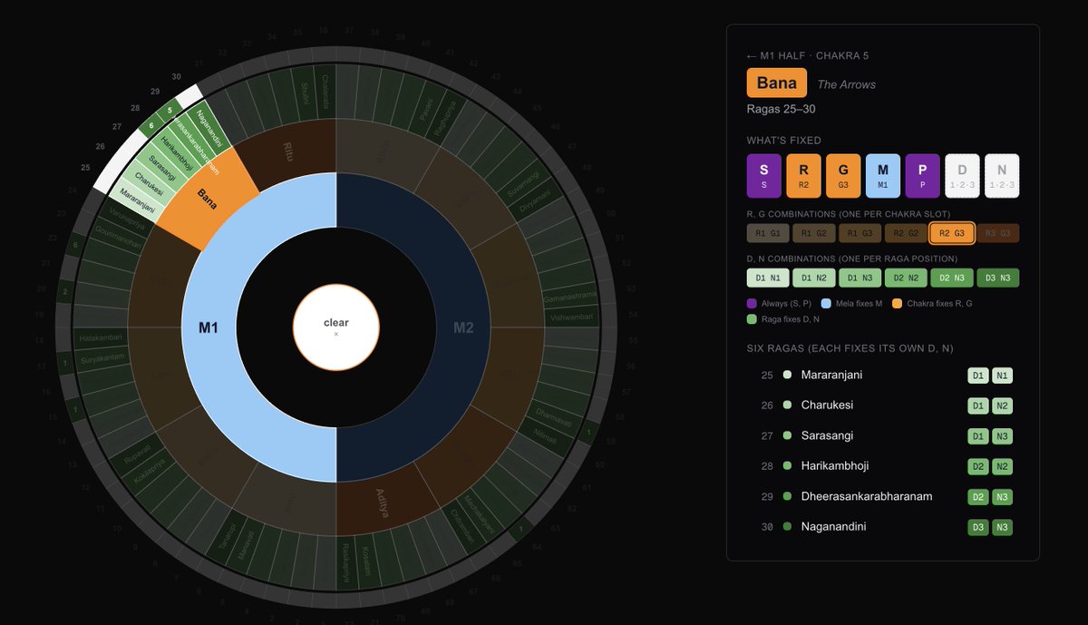This screenshot has height=625, width=1088.
Task: Click the orange R tile labeled R2
Action: click(x=803, y=176)
